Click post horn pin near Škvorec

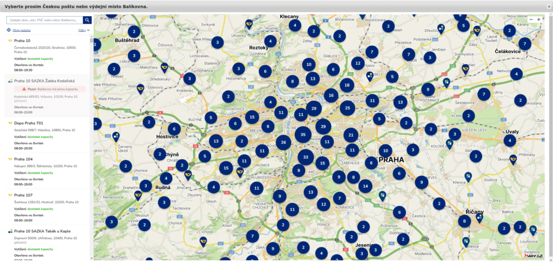point(513,160)
